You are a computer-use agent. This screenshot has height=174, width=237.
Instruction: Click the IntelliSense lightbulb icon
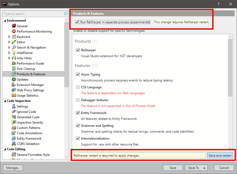point(14,53)
